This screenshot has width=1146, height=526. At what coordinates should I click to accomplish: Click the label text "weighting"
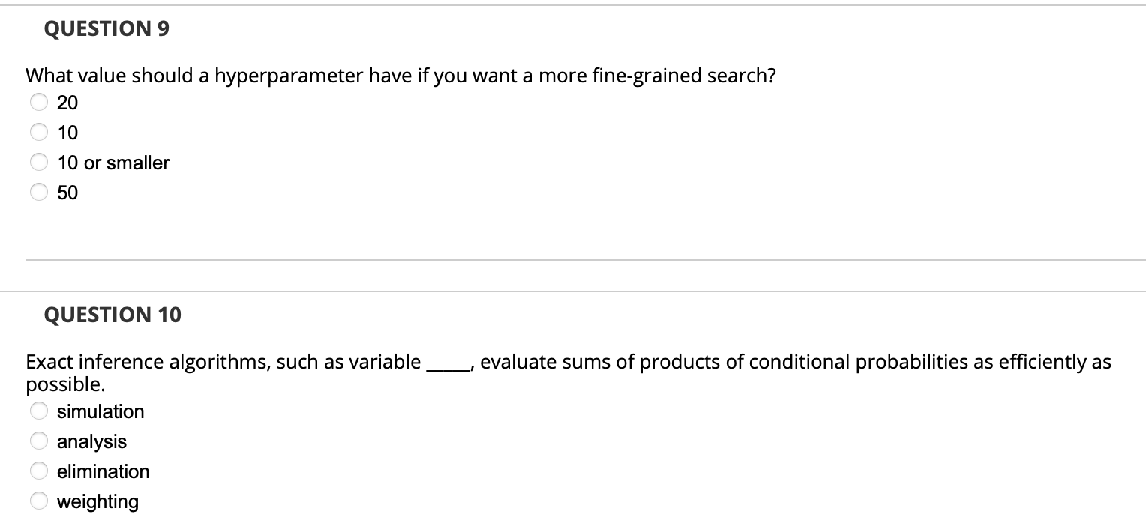(x=97, y=501)
